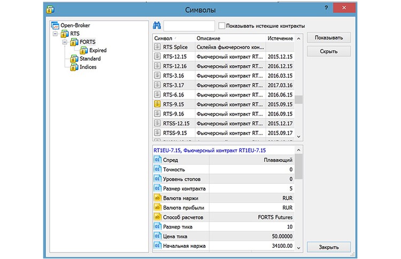Click the Standard folder icon
The height and width of the screenshot is (259, 401).
pyautogui.click(x=74, y=59)
